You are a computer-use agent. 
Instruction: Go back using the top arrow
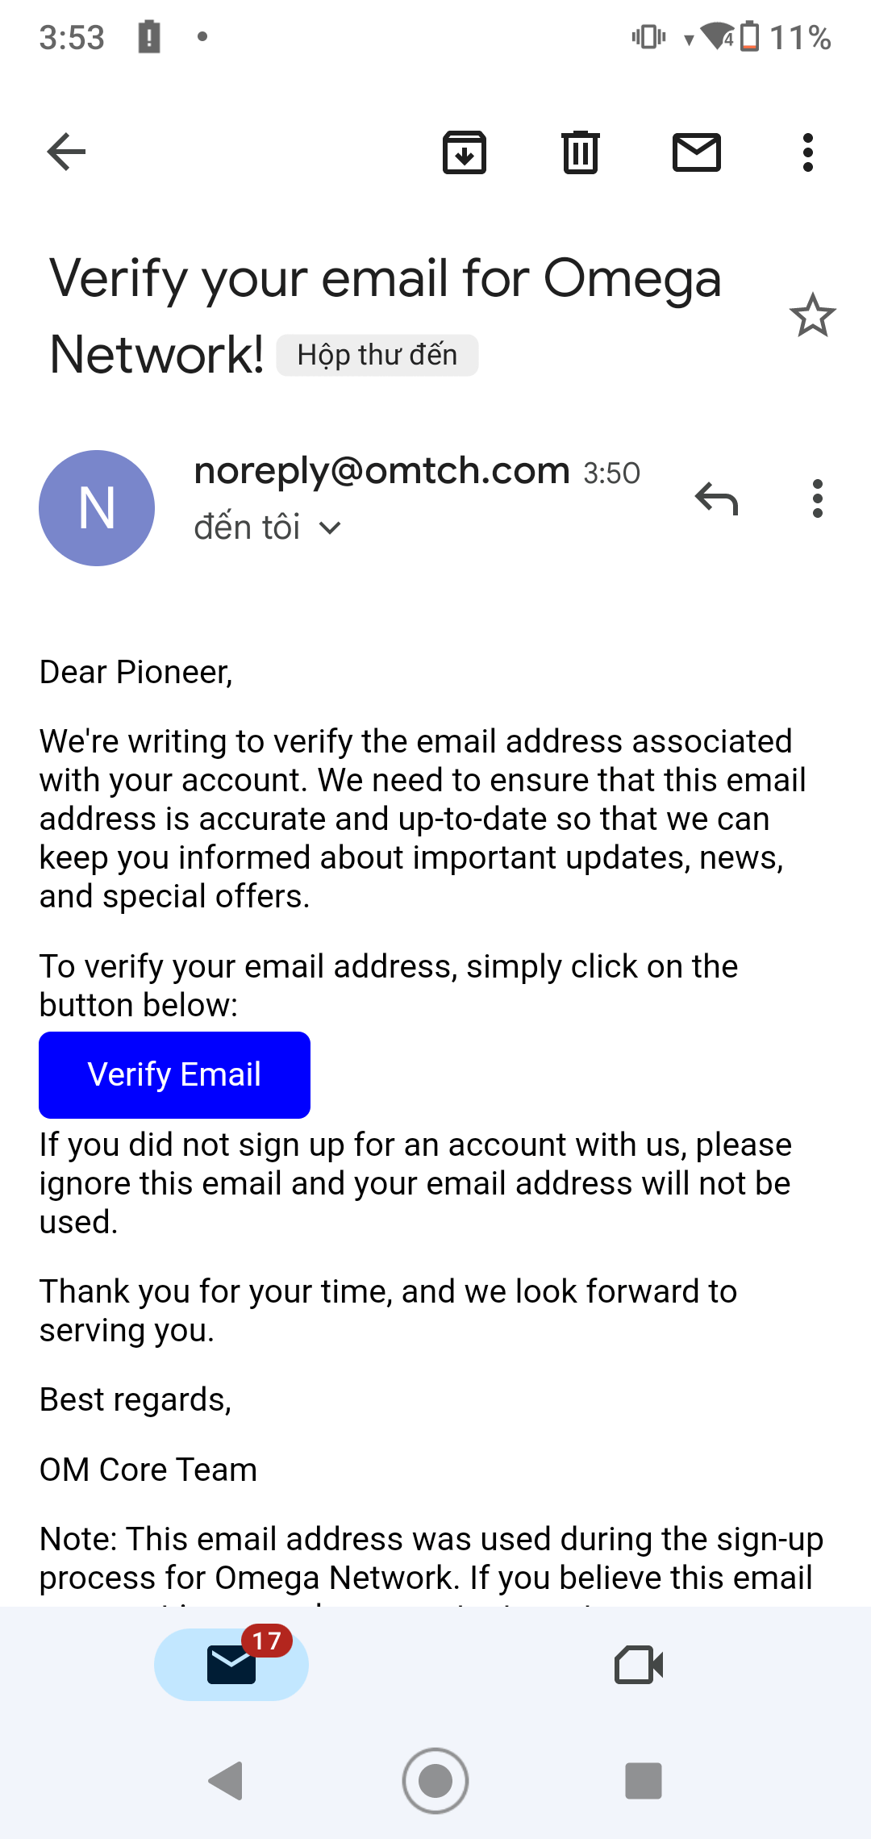pos(66,152)
